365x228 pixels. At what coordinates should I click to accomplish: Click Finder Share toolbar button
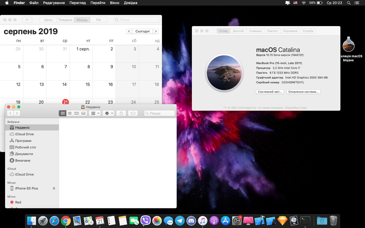click(121, 113)
